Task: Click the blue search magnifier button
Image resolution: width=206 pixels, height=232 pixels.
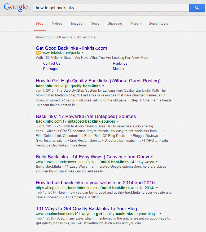Action: pyautogui.click(x=197, y=8)
